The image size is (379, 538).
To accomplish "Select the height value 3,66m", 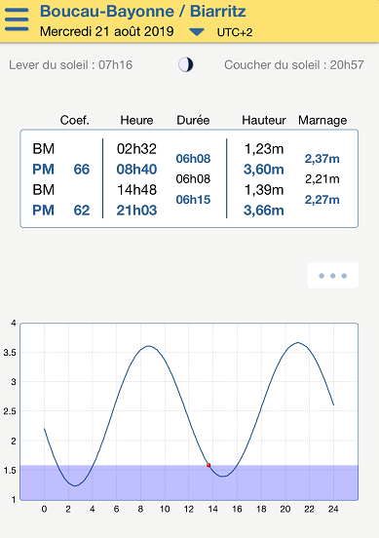I will (x=264, y=210).
